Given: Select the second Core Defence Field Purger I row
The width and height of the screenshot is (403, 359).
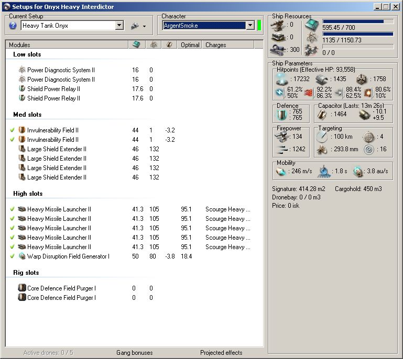Looking at the screenshot, I should coord(134,298).
